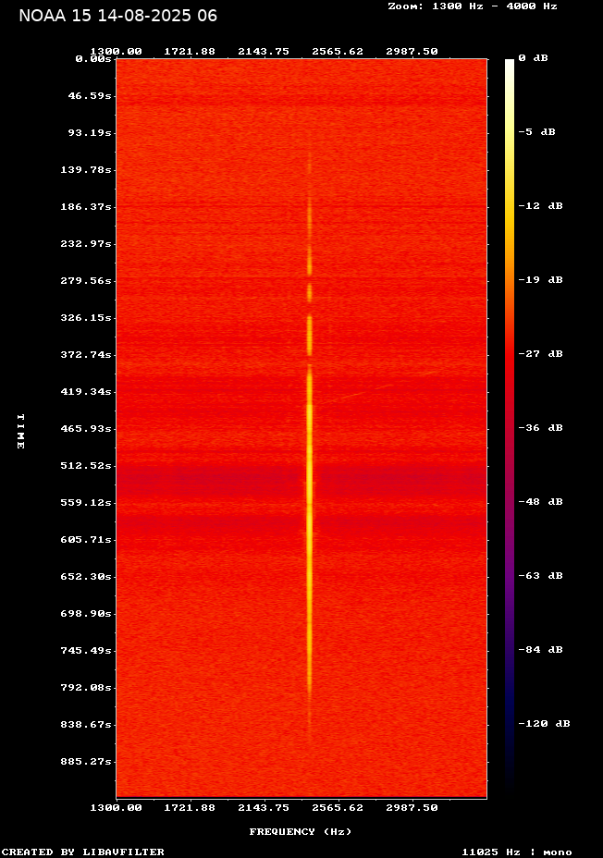Click the top 1721.88 frequency label
The image size is (603, 858).
190,51
